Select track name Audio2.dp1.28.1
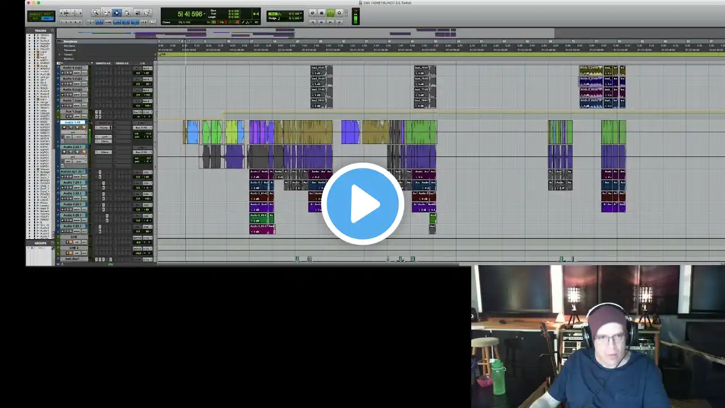This screenshot has height=408, width=725. click(x=73, y=172)
